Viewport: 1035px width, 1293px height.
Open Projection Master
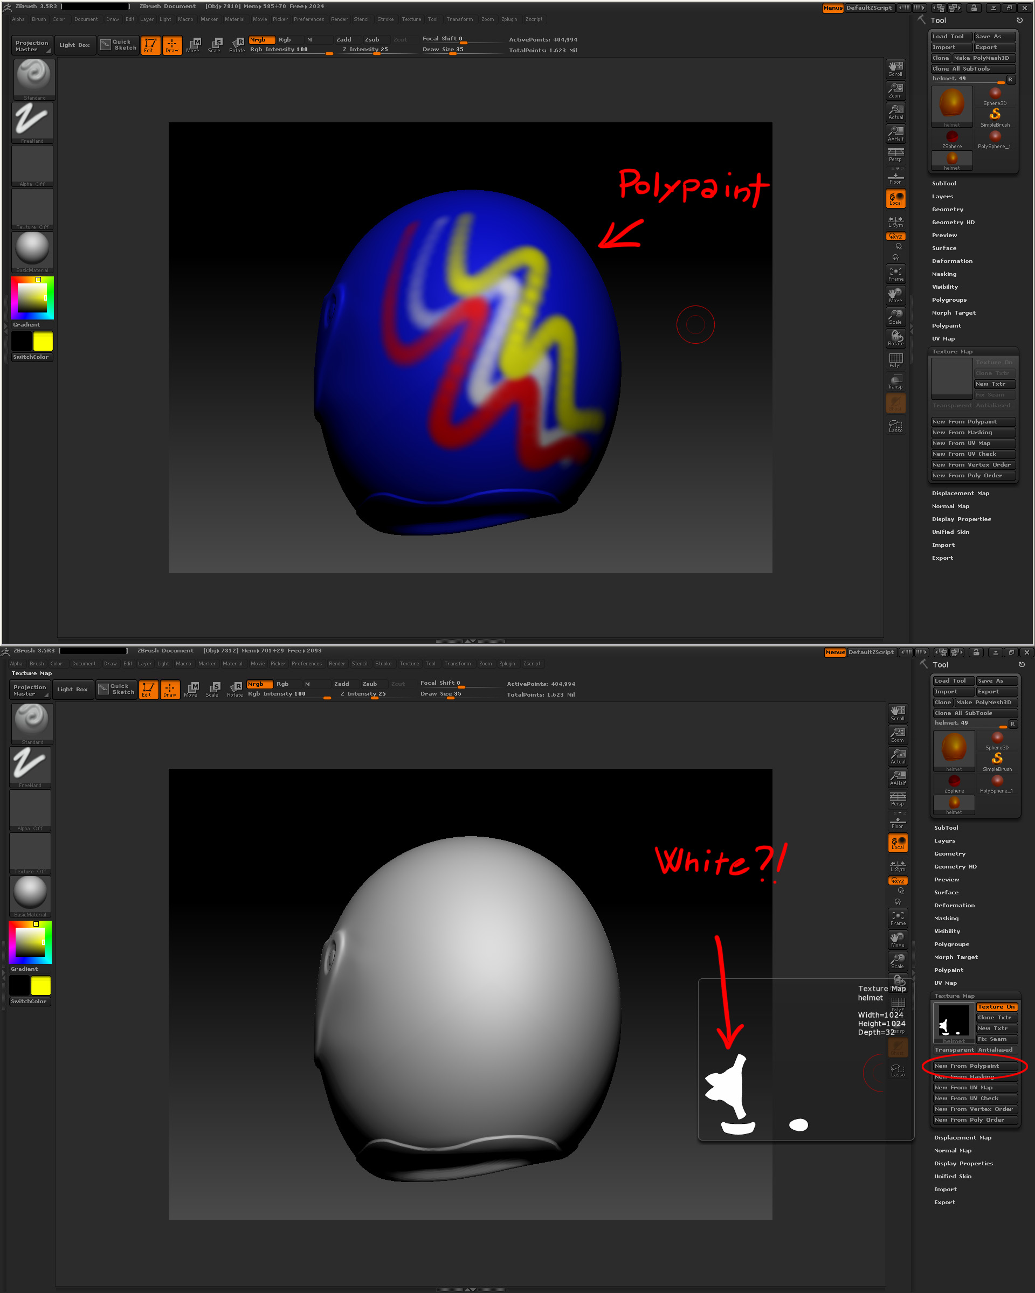[31, 44]
